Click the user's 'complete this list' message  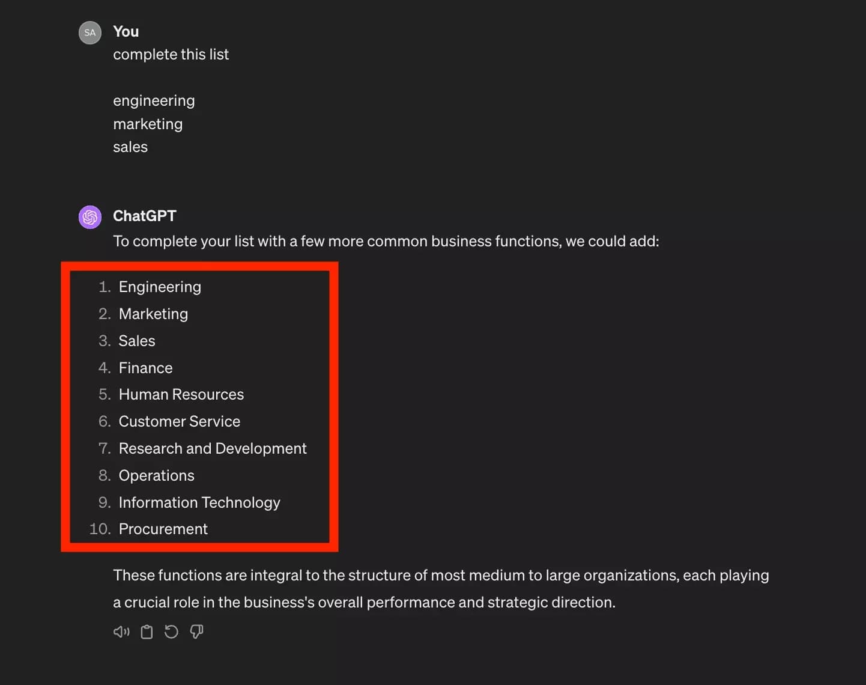pyautogui.click(x=171, y=54)
